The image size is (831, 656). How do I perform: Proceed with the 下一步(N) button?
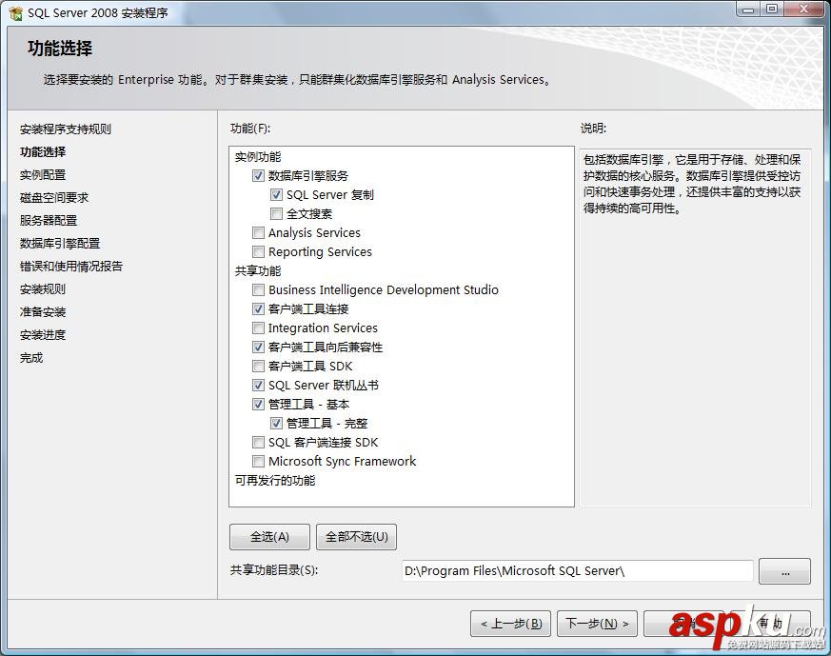pos(597,623)
